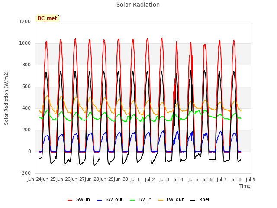Image resolution: width=277 pixels, height=208 pixels.
Task: Click the Solar Radiation chart title
Action: [138, 5]
